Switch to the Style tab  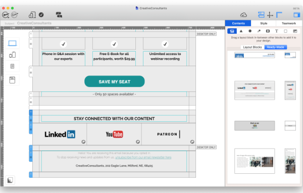pos(264,23)
